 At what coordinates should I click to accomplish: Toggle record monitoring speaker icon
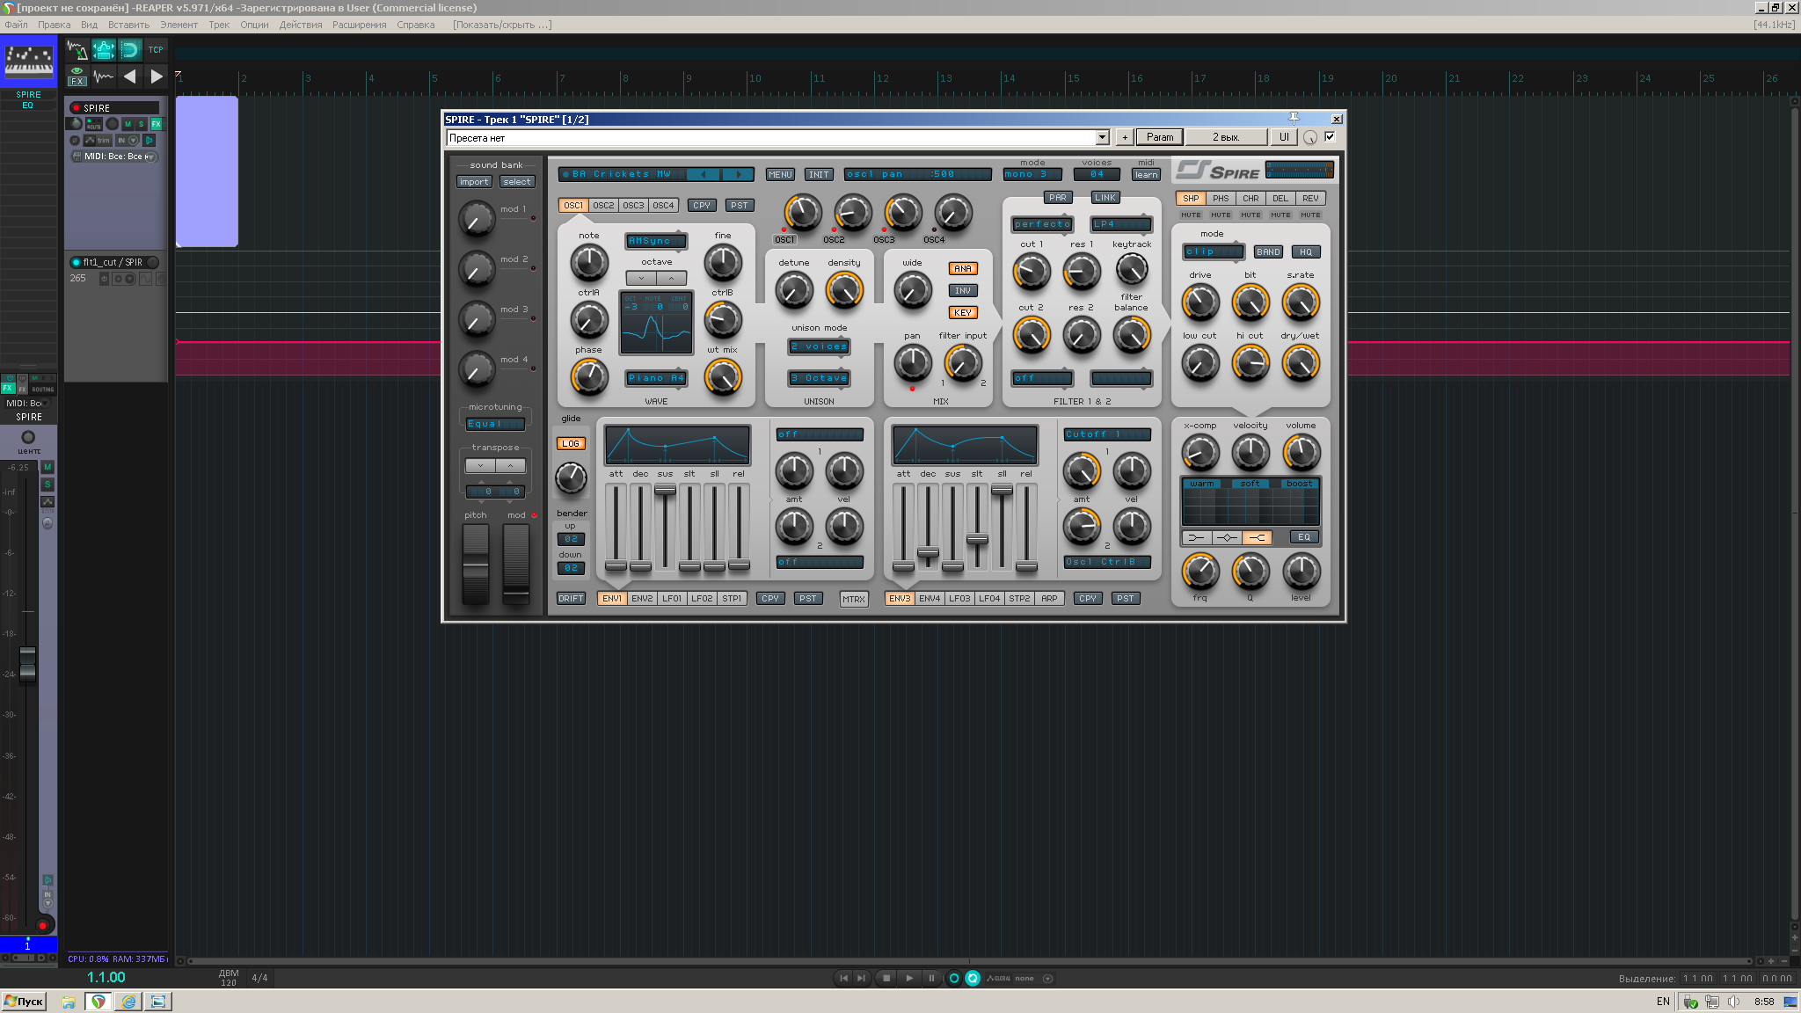[x=149, y=140]
